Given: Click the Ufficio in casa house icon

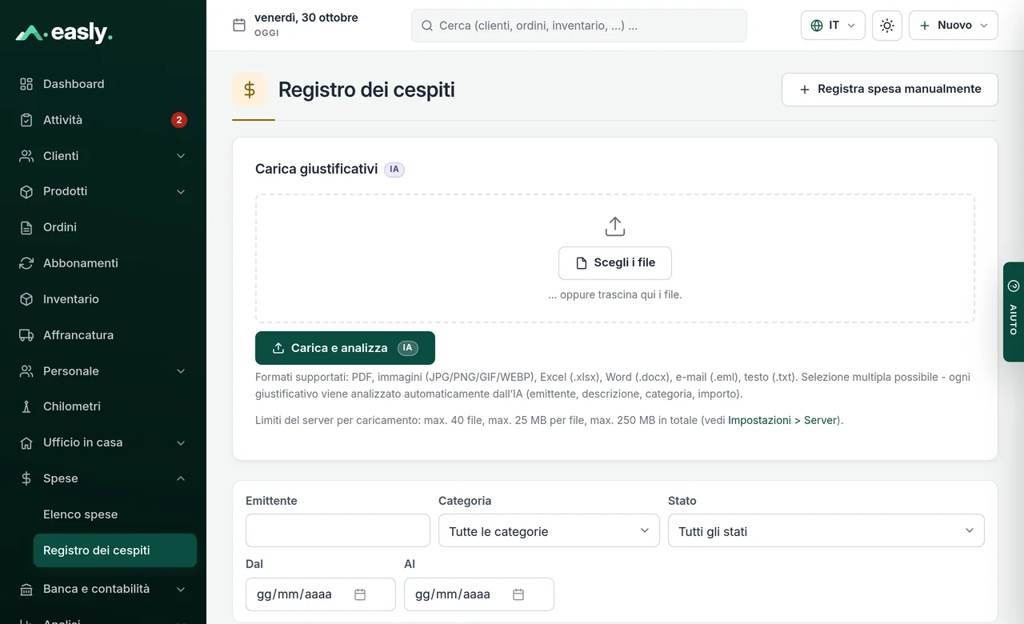Looking at the screenshot, I should point(26,442).
